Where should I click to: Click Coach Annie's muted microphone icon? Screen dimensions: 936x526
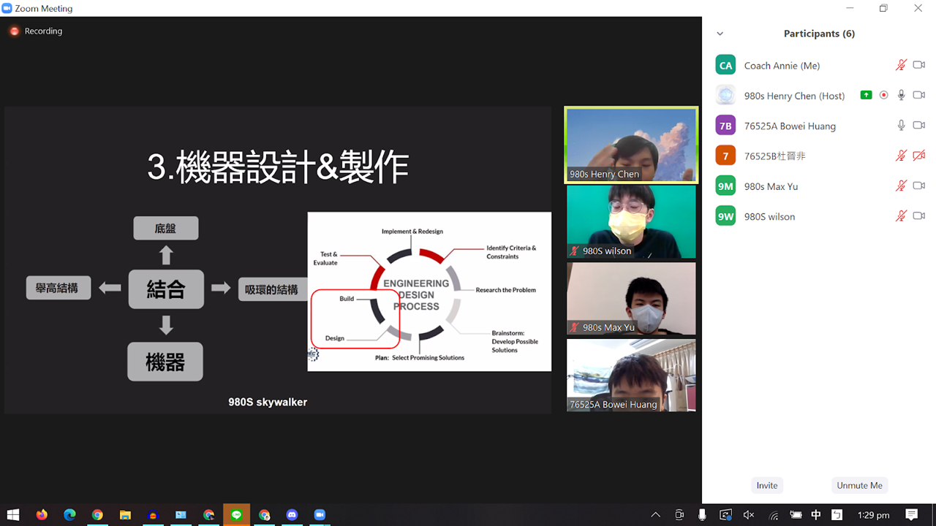click(901, 65)
